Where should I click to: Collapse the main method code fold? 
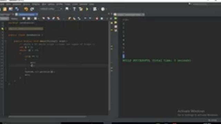pyautogui.click(x=6, y=41)
